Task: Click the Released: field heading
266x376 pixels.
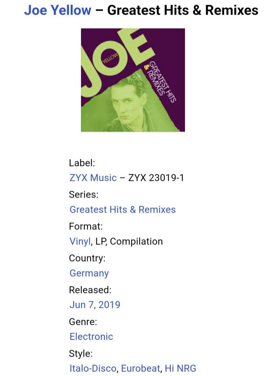Action: click(90, 289)
